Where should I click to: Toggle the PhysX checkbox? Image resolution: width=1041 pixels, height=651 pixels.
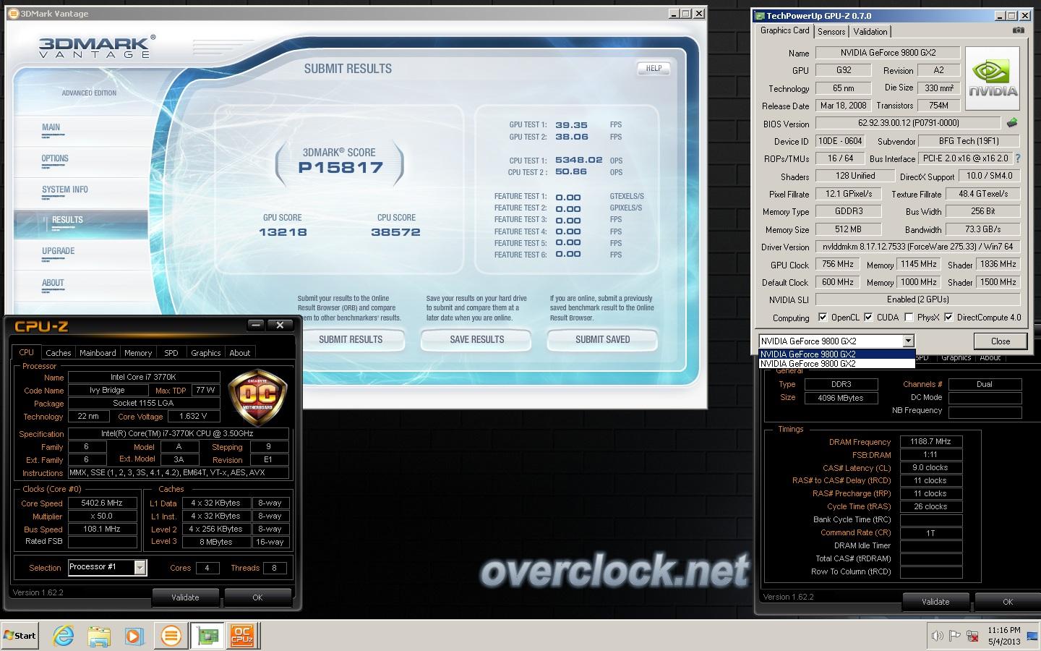click(x=908, y=317)
